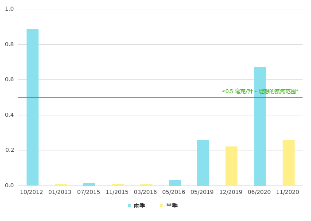Click the 05/2019 x-axis label

202,192
